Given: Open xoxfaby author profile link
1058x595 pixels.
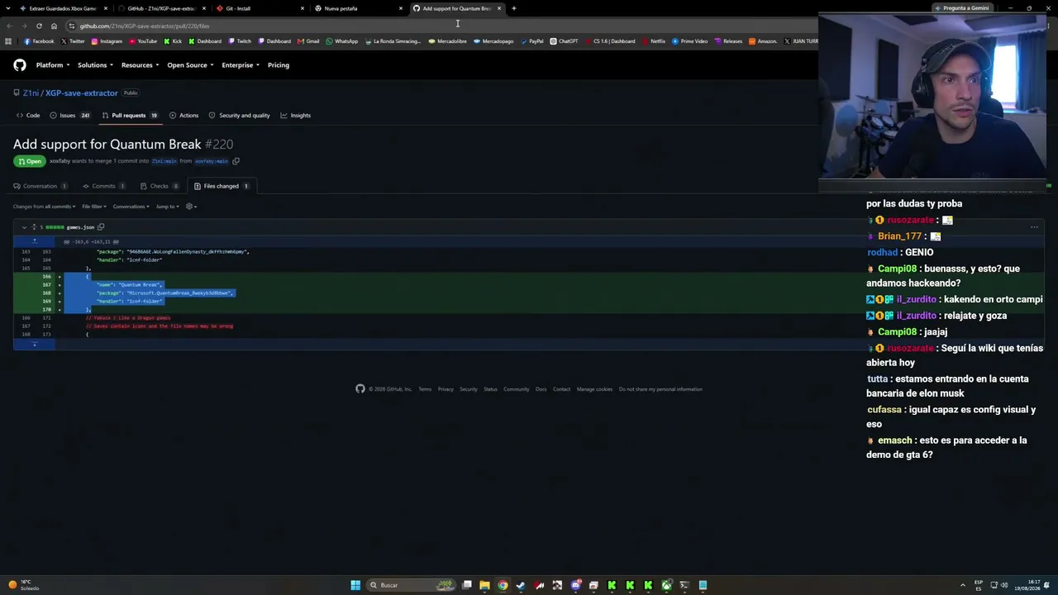Looking at the screenshot, I should click(x=60, y=161).
